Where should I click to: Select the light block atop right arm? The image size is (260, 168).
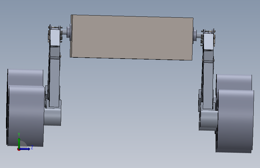point(208,42)
